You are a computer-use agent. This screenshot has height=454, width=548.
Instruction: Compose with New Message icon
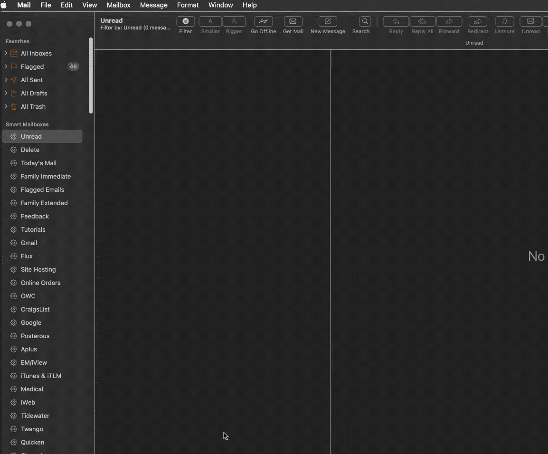click(328, 21)
